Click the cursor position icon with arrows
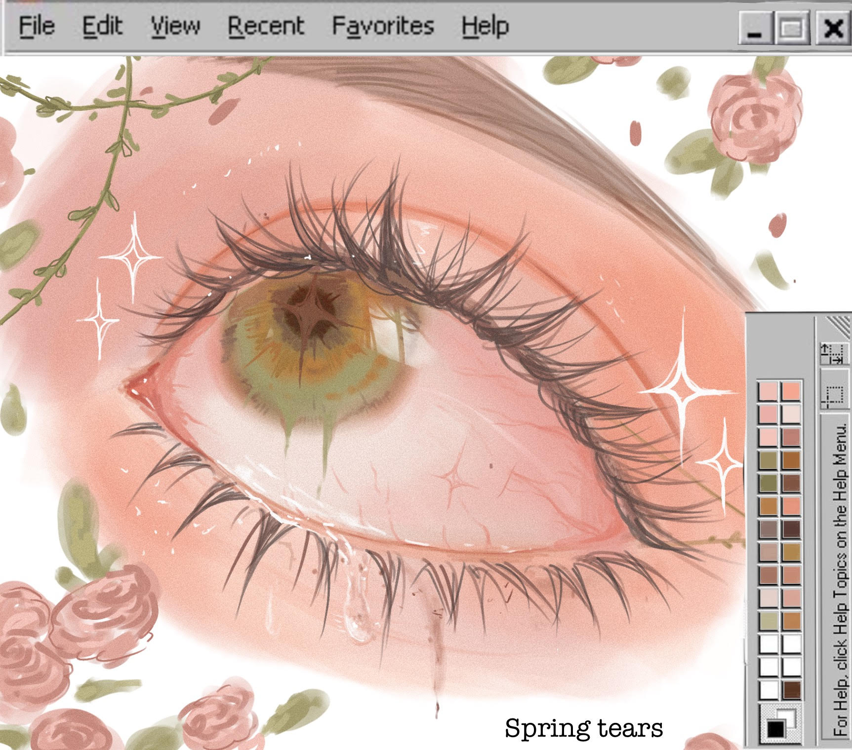The image size is (852, 750). (x=834, y=353)
